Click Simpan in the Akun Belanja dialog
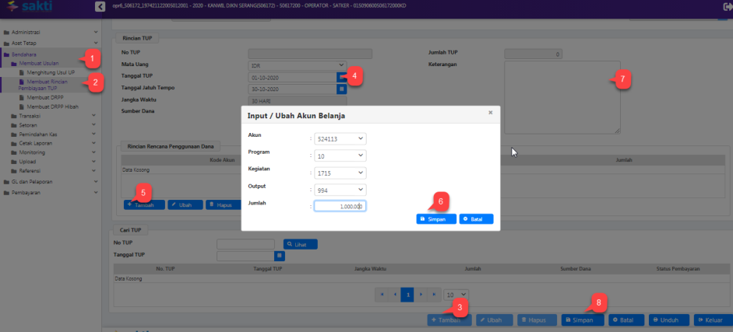Image resolution: width=733 pixels, height=332 pixels. coord(436,219)
